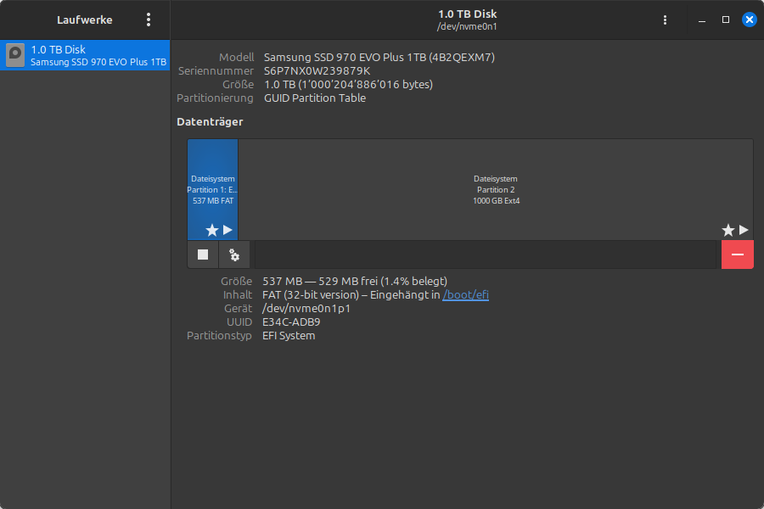Click the GUID Partition Table text

(x=315, y=98)
